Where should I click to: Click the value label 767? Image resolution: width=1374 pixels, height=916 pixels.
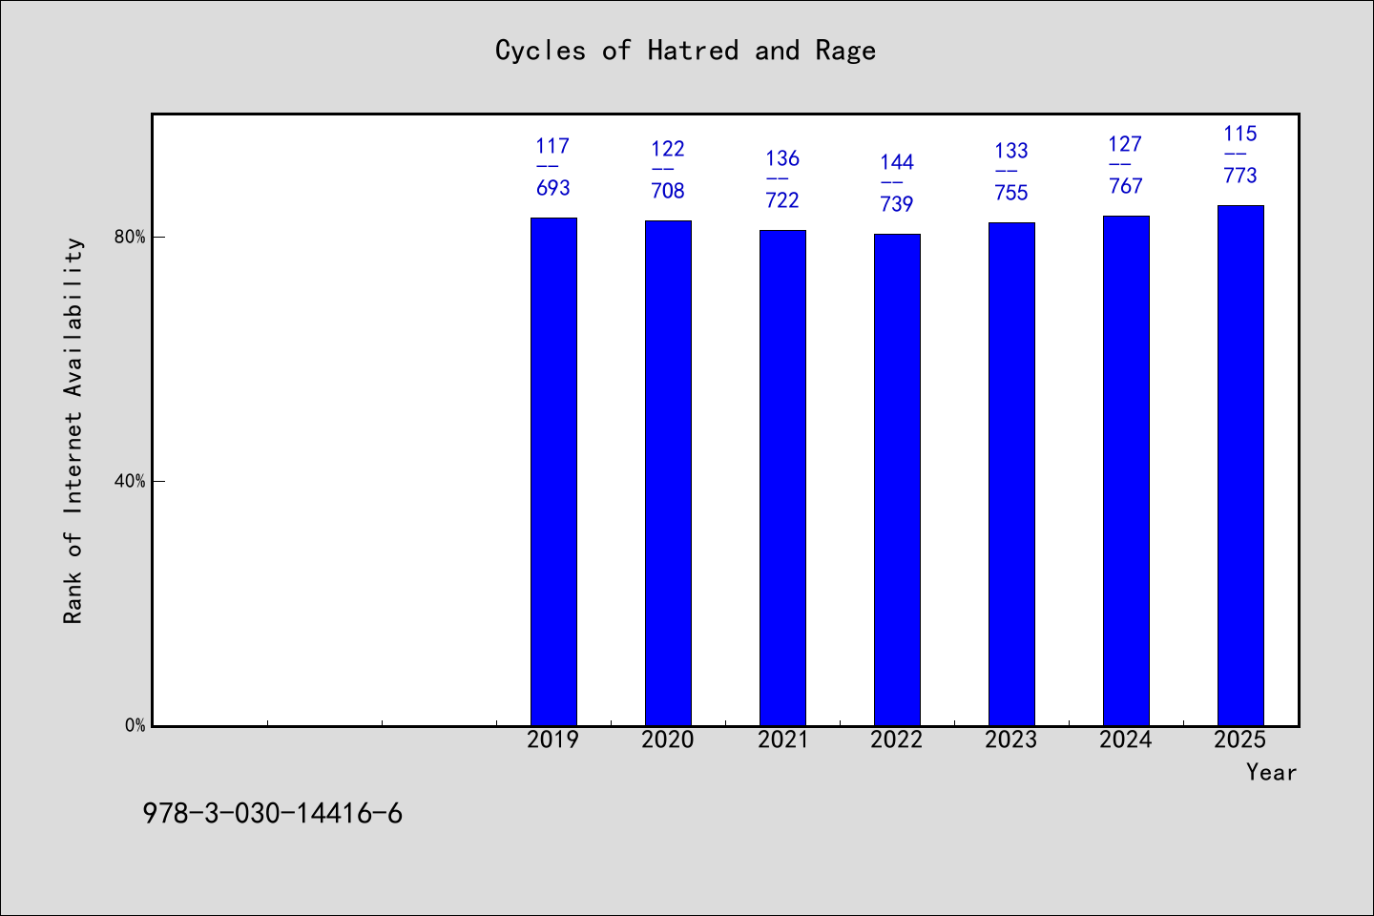(x=1126, y=186)
